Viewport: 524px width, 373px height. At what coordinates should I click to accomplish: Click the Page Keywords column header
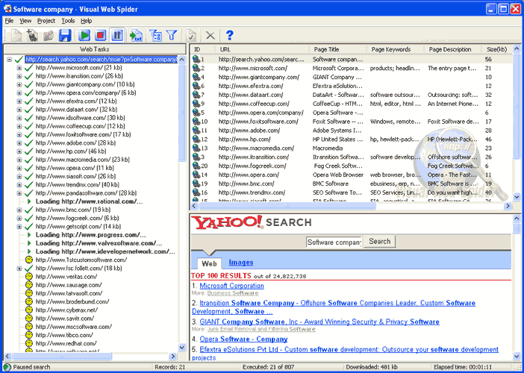(x=396, y=49)
